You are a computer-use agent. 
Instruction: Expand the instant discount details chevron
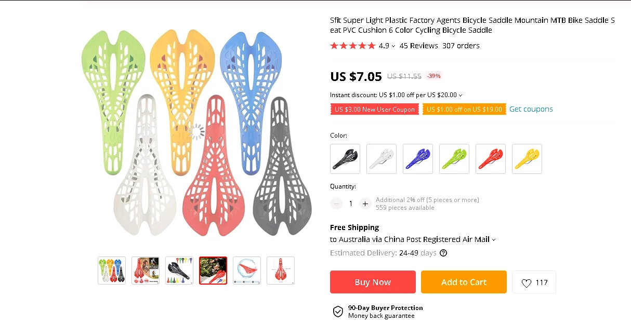click(461, 96)
